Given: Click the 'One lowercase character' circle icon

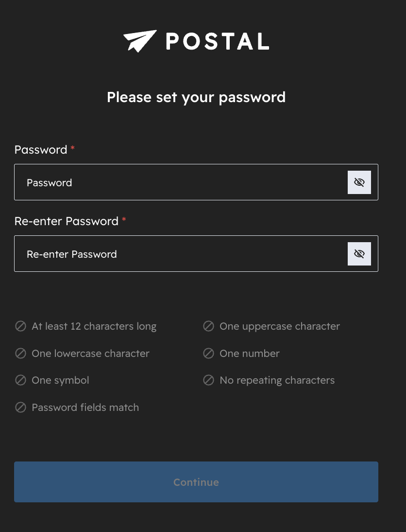Looking at the screenshot, I should click(21, 353).
